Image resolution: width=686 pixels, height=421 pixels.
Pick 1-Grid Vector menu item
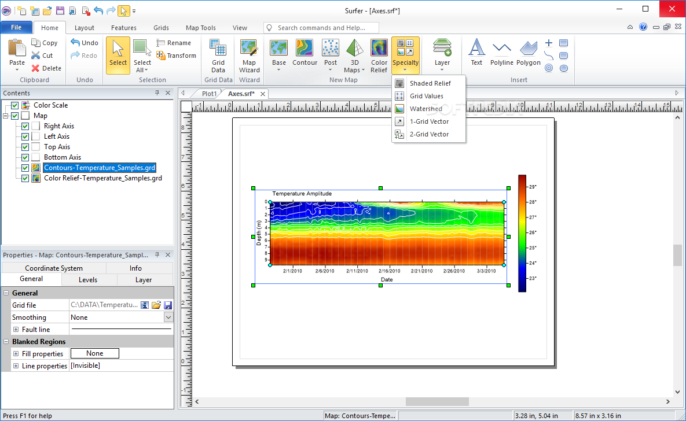[x=428, y=121]
